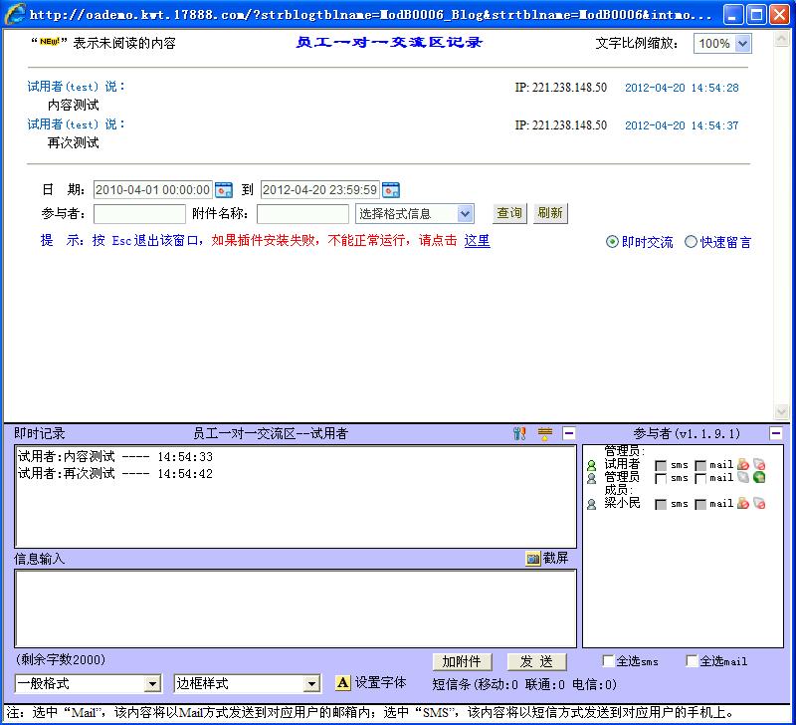Open the calendar picker for the start date

coord(223,187)
